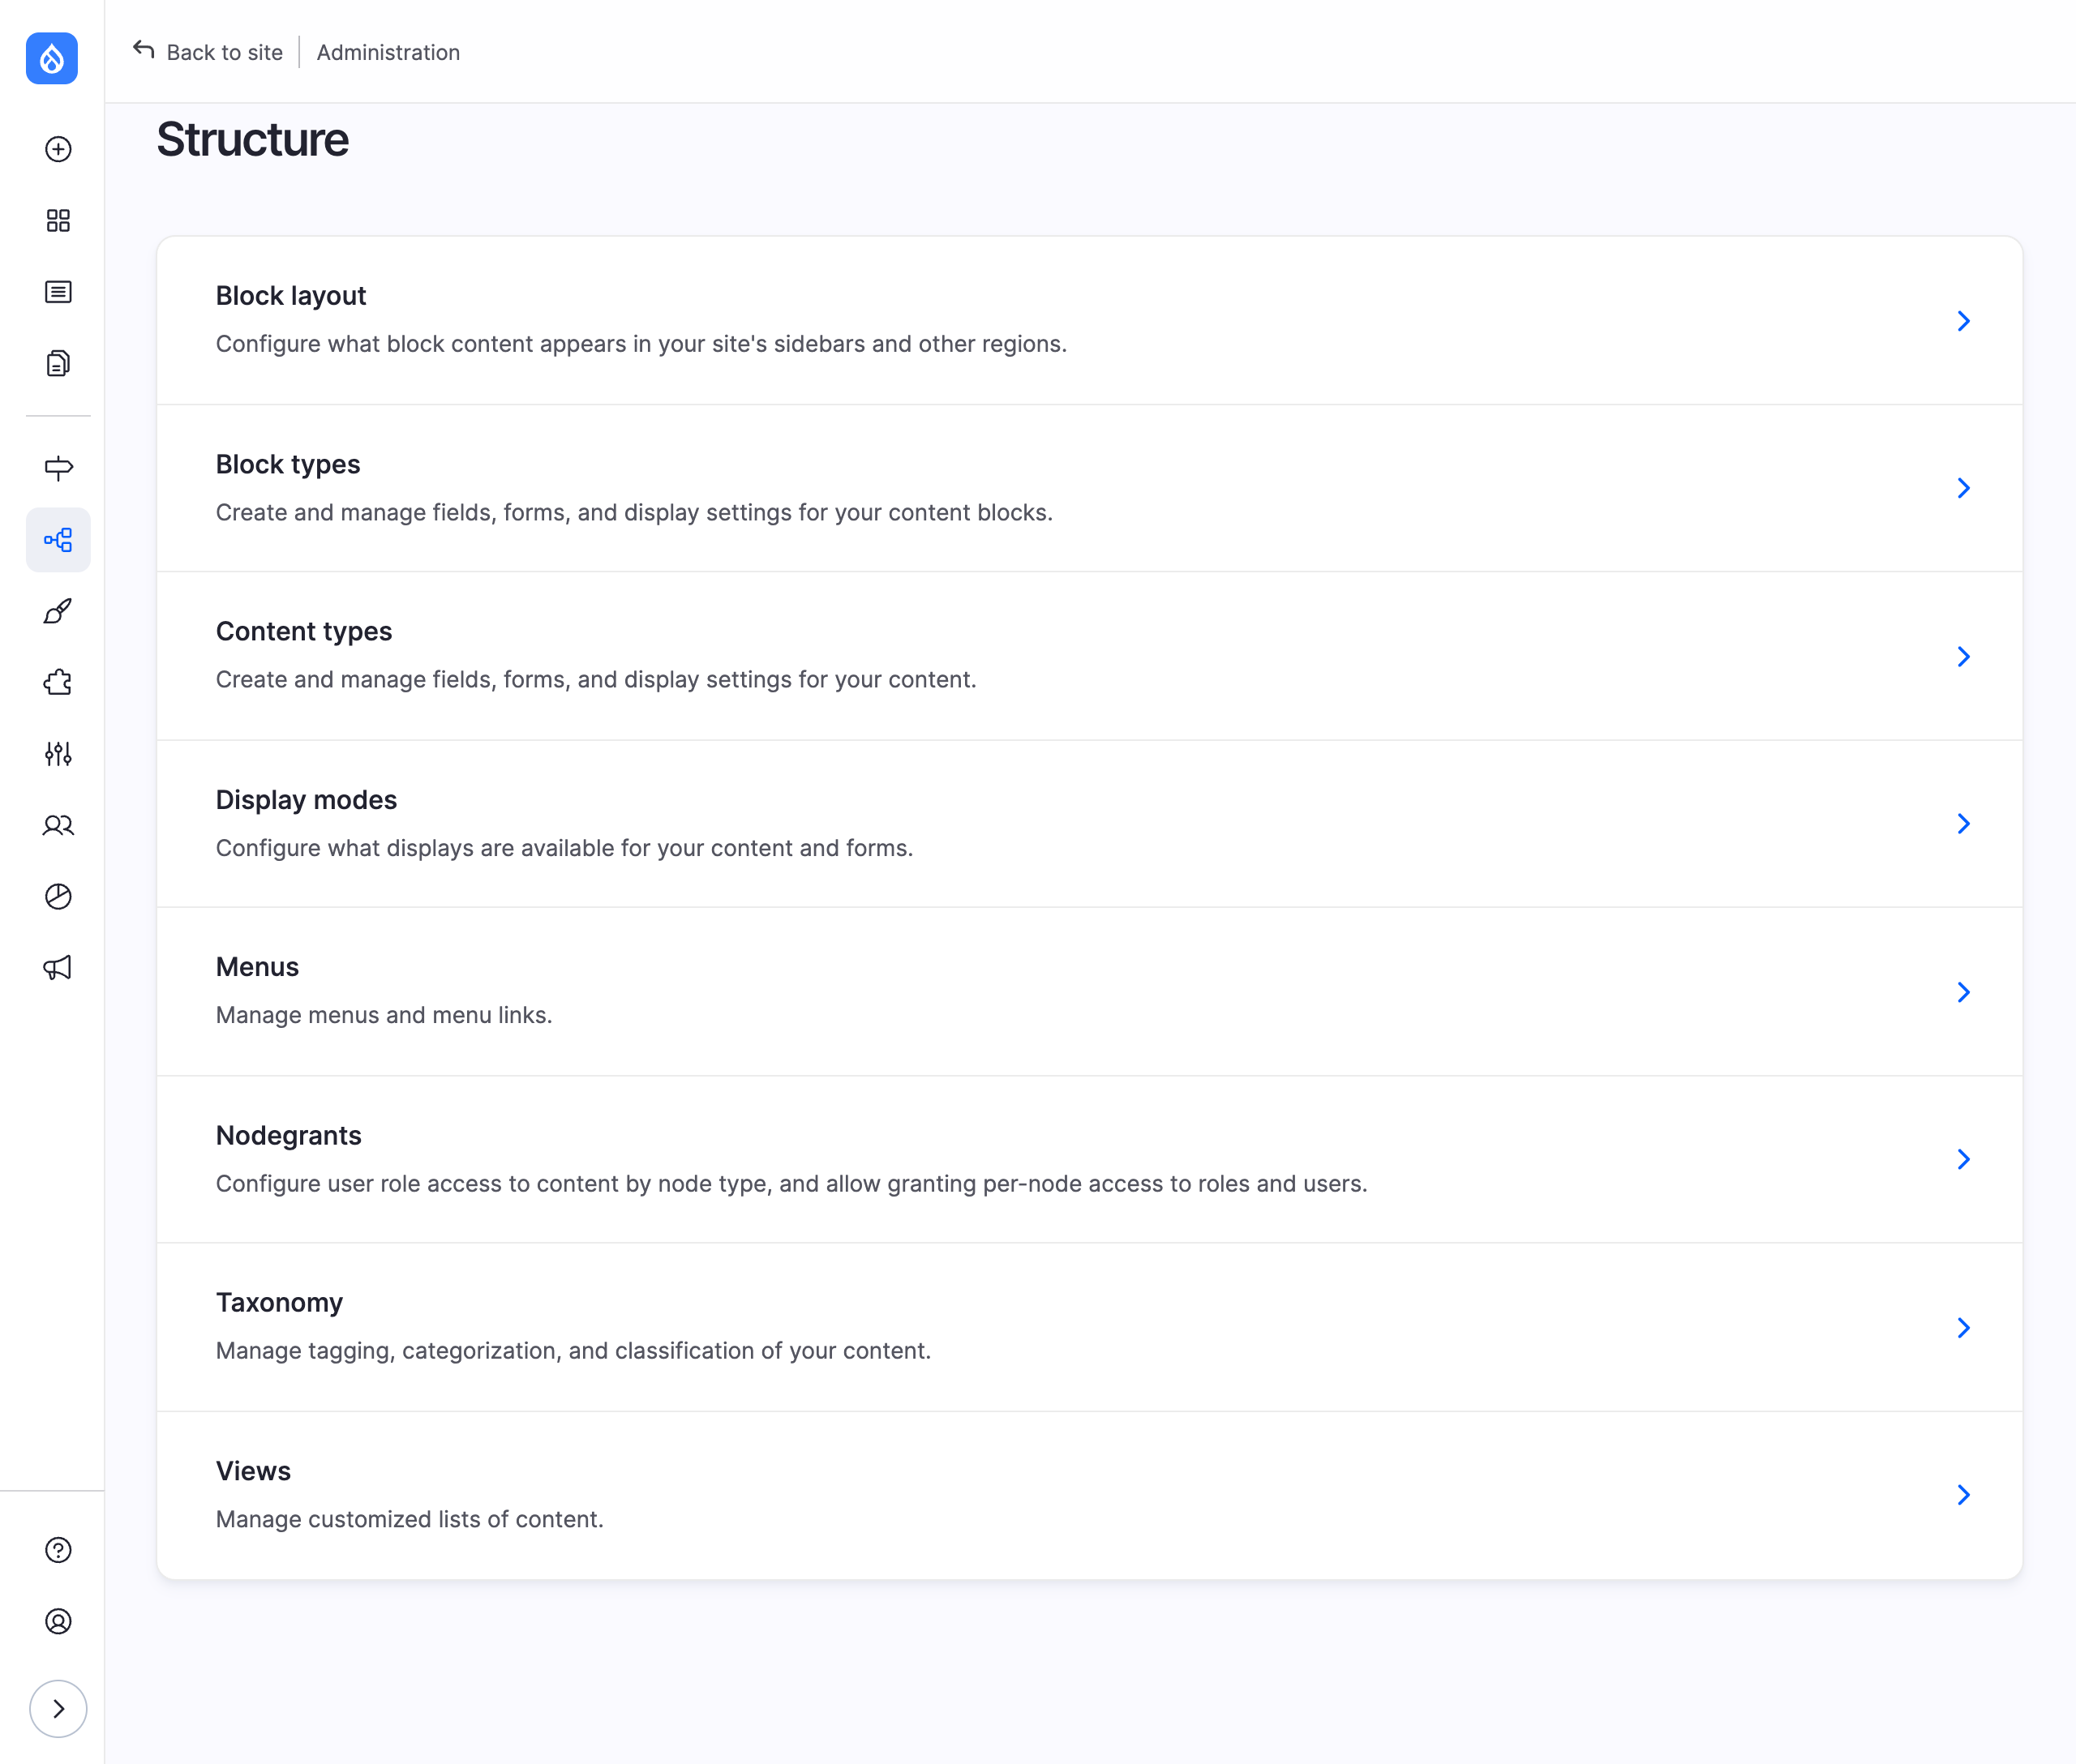Open the Block layout row chevron
Viewport: 2076px width, 1764px height.
click(1963, 321)
